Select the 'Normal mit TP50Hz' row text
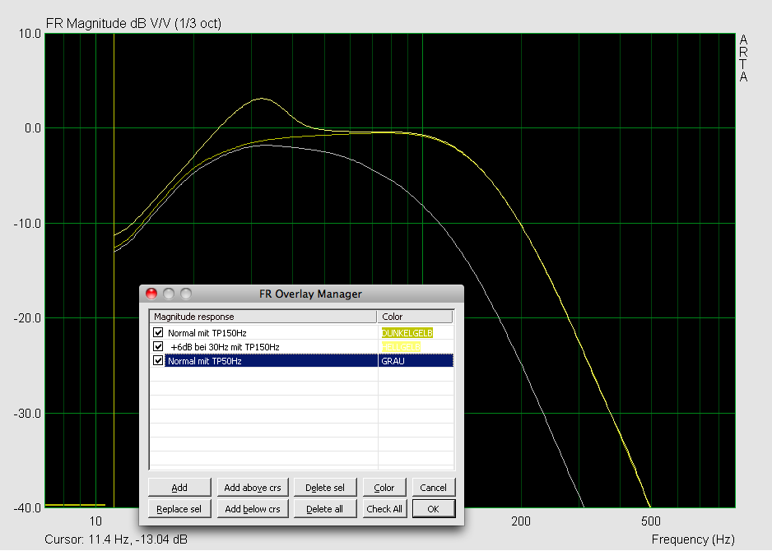The image size is (772, 551). (205, 360)
